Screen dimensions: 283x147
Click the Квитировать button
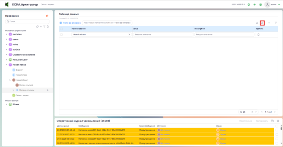[262, 121]
